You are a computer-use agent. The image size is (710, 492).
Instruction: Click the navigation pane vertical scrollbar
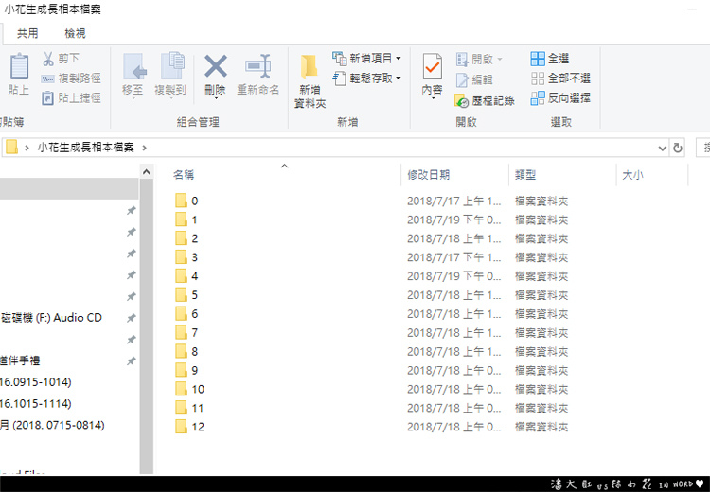(146, 325)
